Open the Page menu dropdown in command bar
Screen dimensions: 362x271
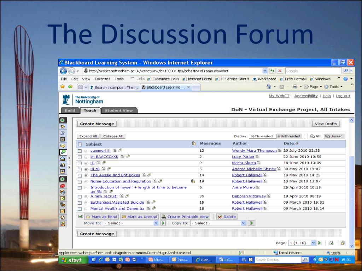(x=313, y=87)
